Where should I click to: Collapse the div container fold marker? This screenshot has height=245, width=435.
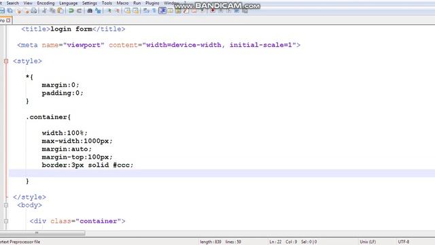pyautogui.click(x=6, y=221)
